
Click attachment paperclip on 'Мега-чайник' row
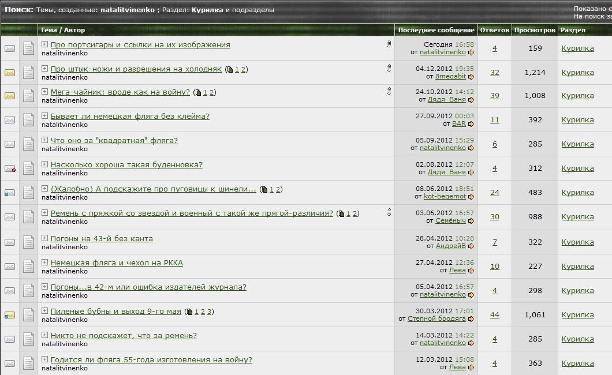point(389,91)
